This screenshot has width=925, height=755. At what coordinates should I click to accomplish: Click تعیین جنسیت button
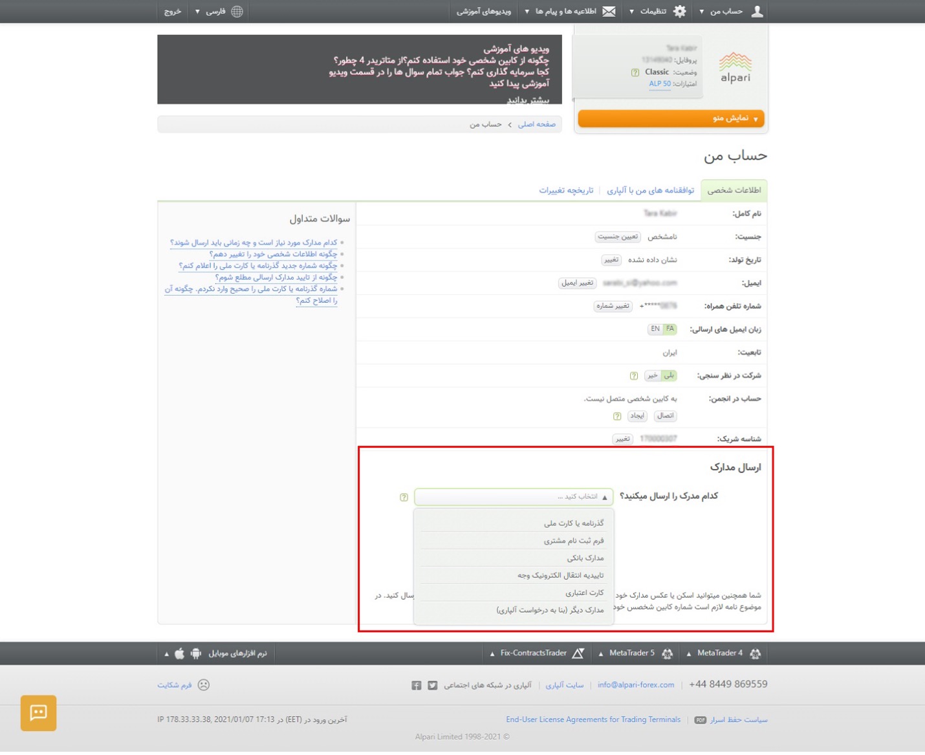(x=618, y=237)
